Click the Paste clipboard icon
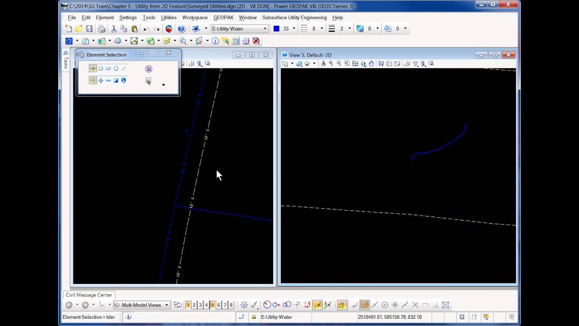The height and width of the screenshot is (326, 579). 134,29
